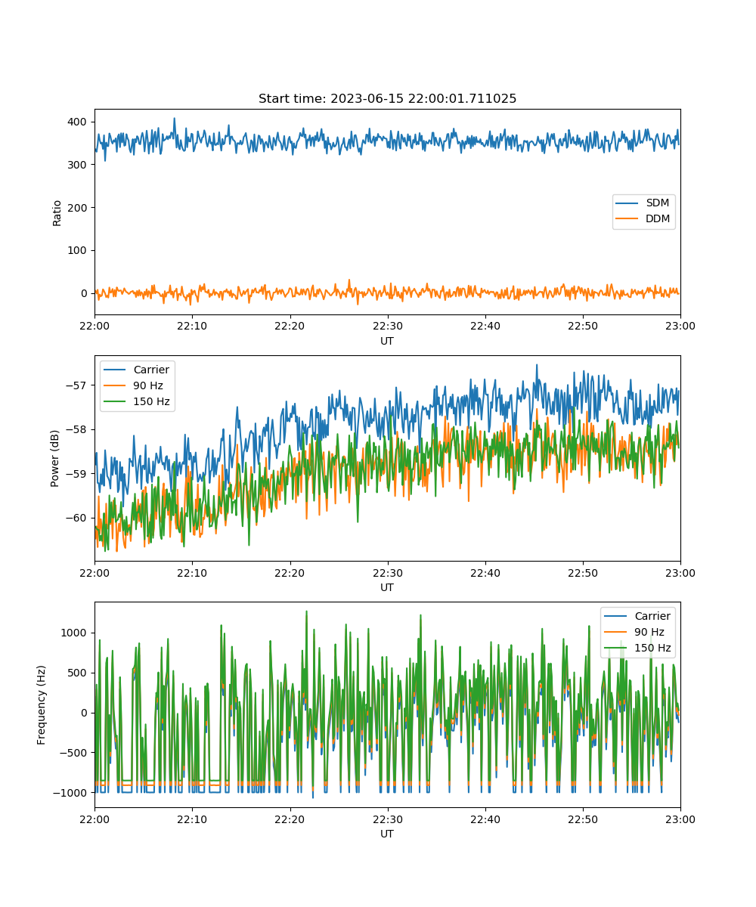Click the 22:50 tick under Frequency plot
Screen dimensions: 756x907
click(583, 819)
